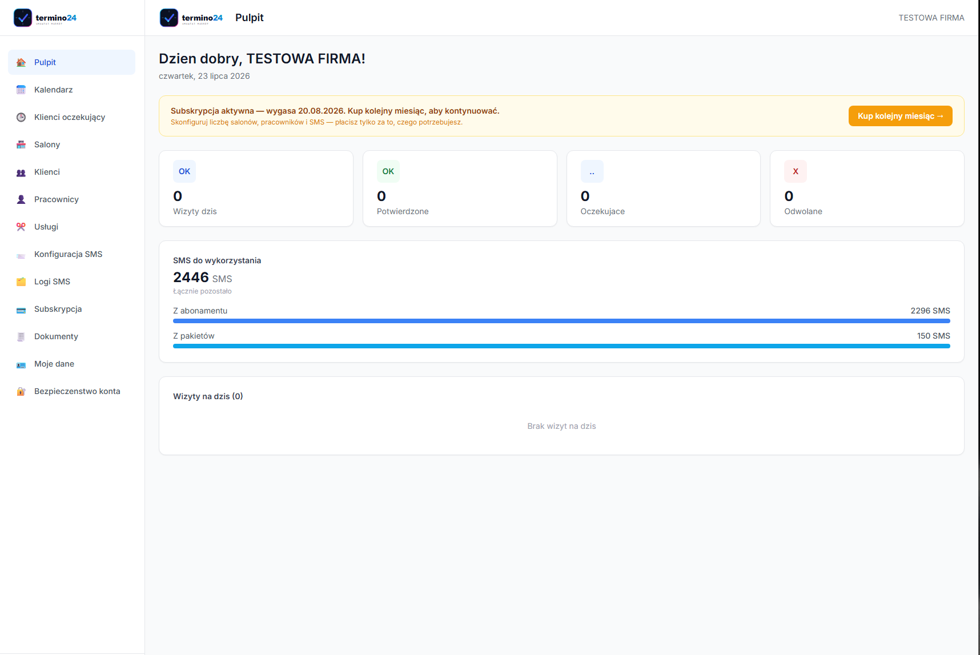Open Konfiguracja SMS settings

pyautogui.click(x=71, y=254)
